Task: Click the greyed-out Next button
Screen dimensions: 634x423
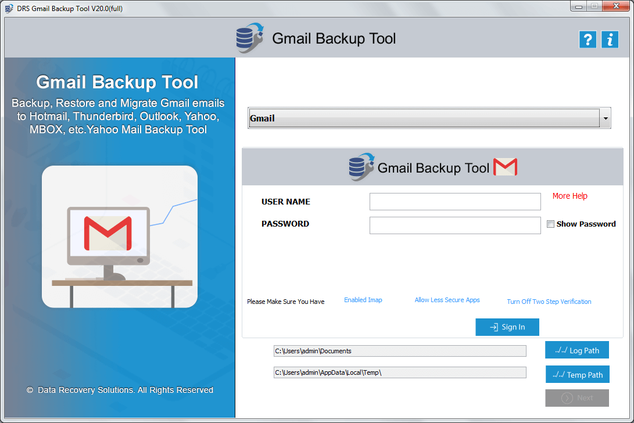Action: point(577,398)
